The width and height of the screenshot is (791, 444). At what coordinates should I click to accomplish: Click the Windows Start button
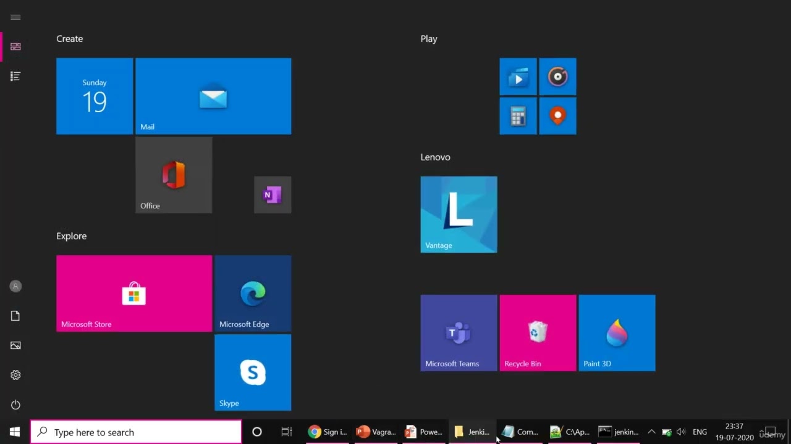click(x=15, y=432)
